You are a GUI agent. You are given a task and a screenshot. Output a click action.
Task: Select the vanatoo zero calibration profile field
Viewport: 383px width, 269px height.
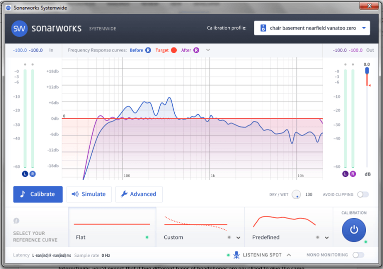tap(312, 28)
